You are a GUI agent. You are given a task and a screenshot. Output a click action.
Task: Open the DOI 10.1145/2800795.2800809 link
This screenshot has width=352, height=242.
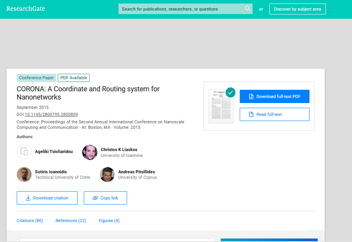[51, 114]
